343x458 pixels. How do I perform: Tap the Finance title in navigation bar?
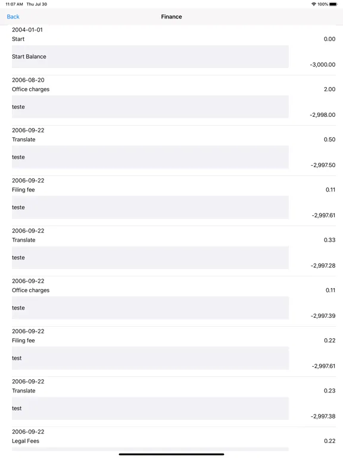point(171,17)
